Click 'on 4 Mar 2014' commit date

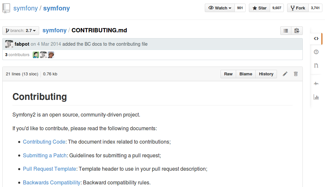46,44
